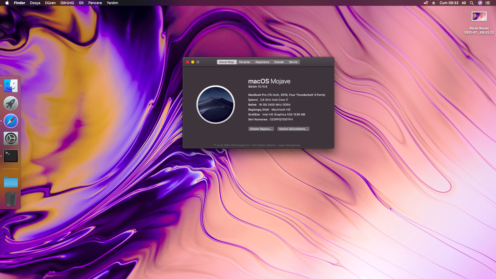Open the Apple menu

click(x=7, y=3)
